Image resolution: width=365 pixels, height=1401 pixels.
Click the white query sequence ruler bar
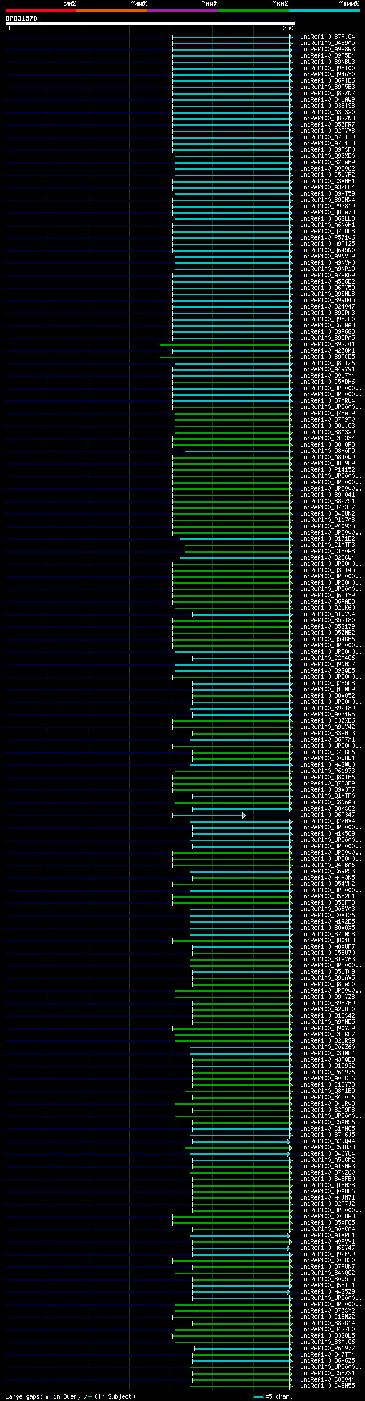pyautogui.click(x=150, y=23)
